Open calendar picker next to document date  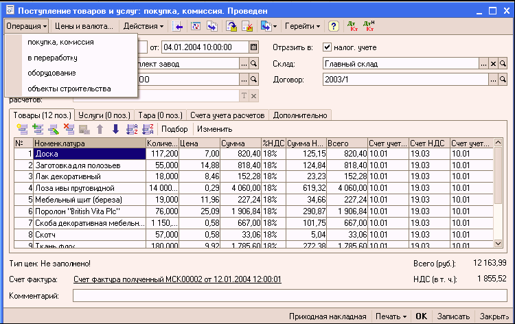point(253,47)
